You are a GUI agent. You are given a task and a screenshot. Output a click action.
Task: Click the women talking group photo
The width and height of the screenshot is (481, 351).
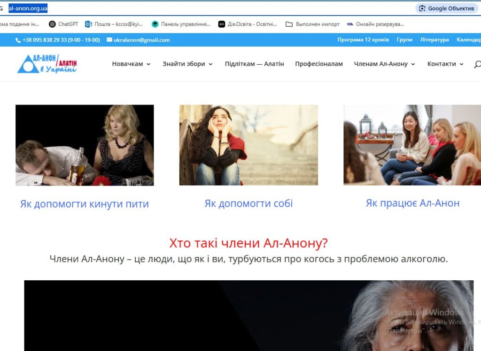tap(412, 145)
